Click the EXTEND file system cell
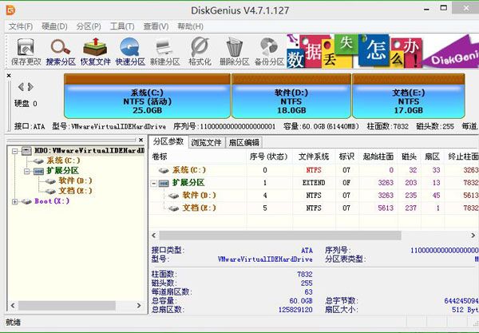The height and width of the screenshot is (333, 479). click(x=314, y=183)
